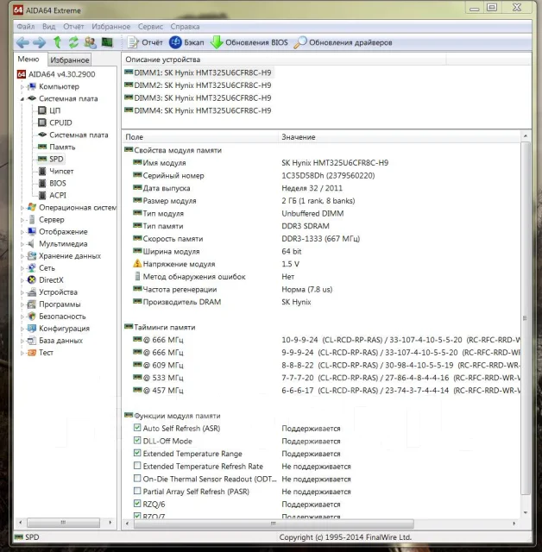
Task: Go up one level with green arrow
Action: (57, 42)
